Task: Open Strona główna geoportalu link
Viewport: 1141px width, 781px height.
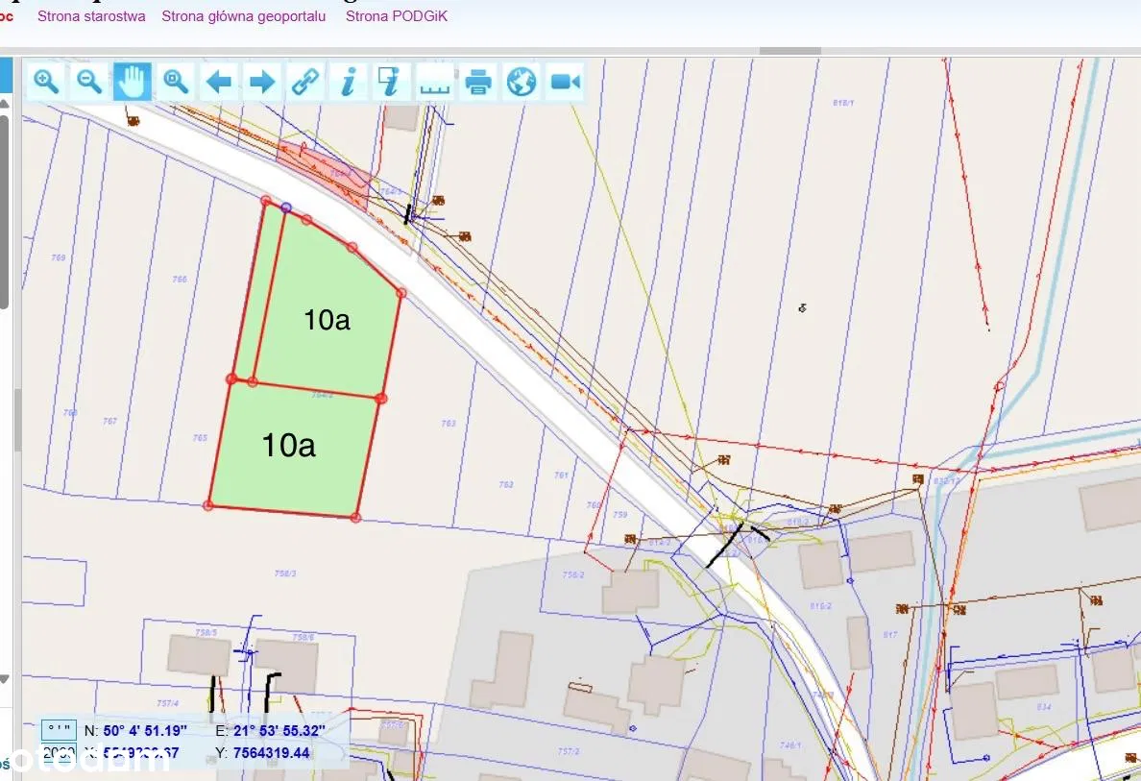Action: (243, 16)
